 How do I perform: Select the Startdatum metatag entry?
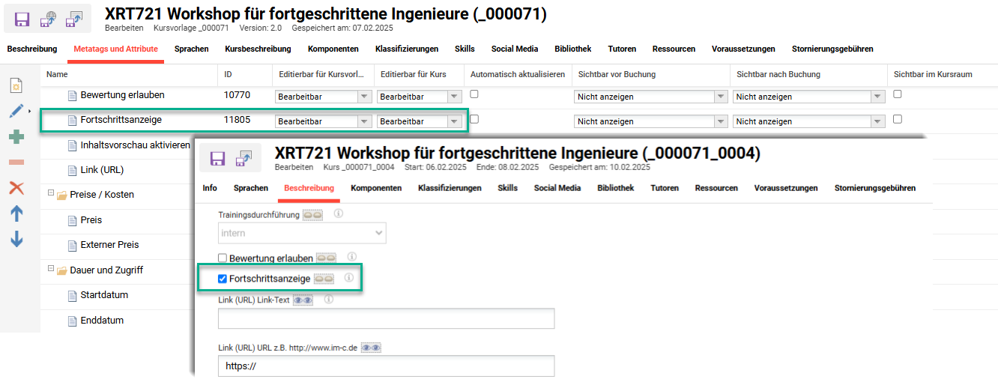(x=102, y=295)
